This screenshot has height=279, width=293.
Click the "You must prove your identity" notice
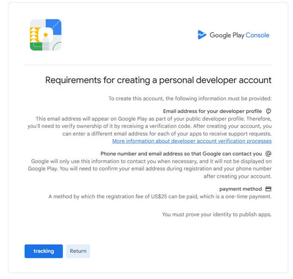[216, 214]
